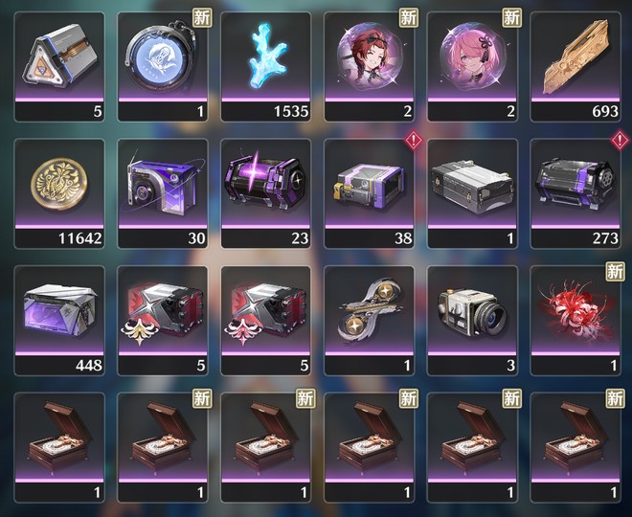Open the glowing purple canister showing 23
This screenshot has height=517, width=632.
265,193
